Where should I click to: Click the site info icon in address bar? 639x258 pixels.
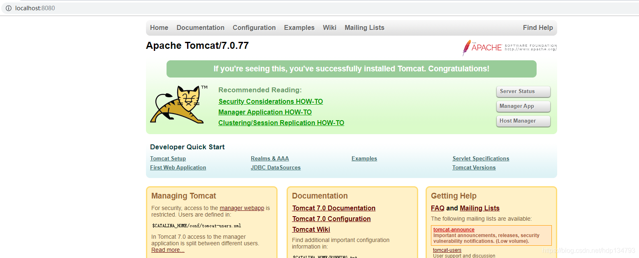click(9, 8)
